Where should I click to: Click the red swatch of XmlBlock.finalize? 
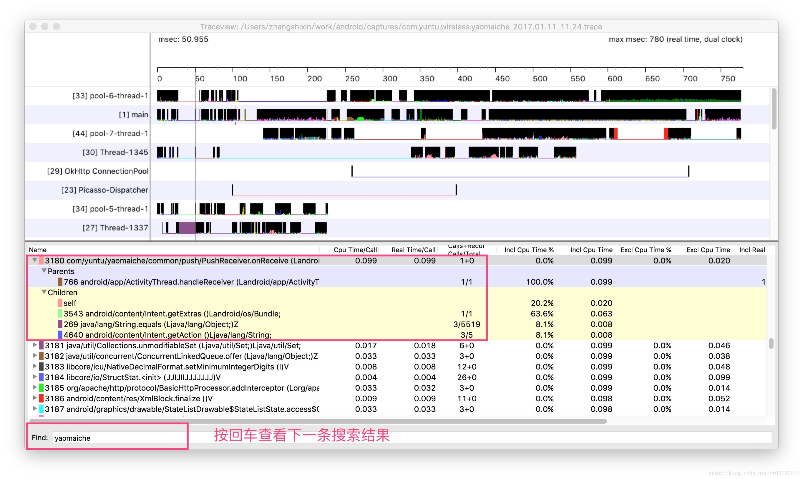[x=41, y=398]
